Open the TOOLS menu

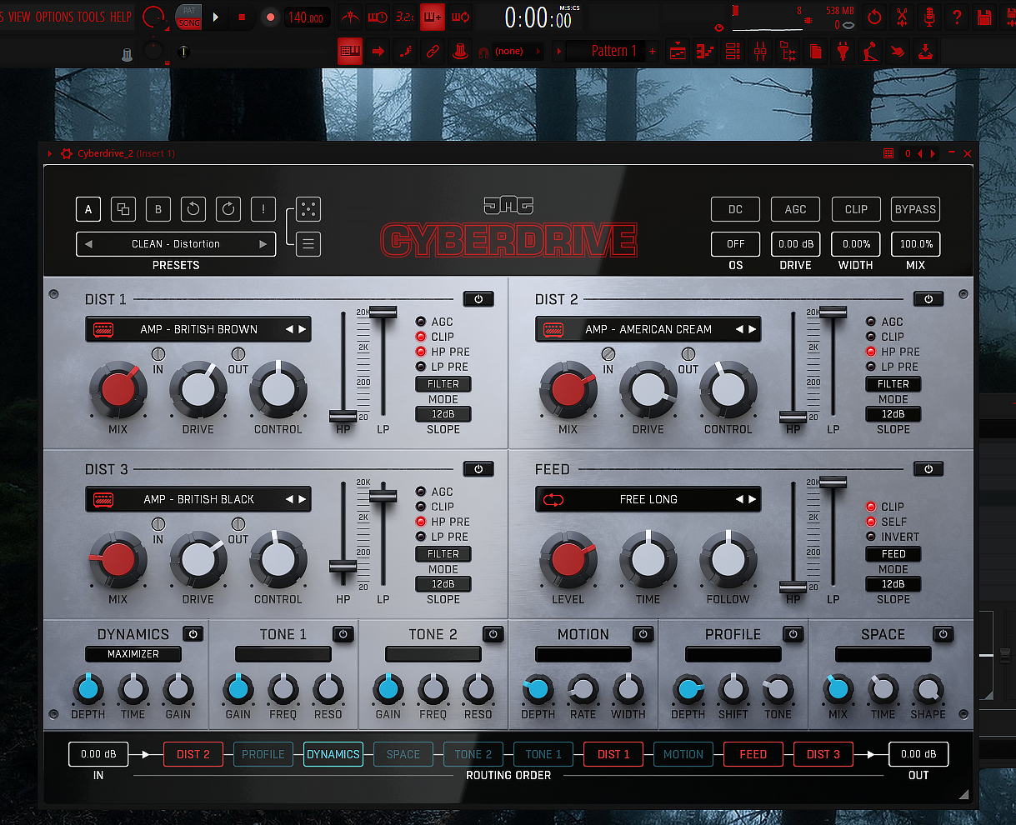[x=92, y=17]
